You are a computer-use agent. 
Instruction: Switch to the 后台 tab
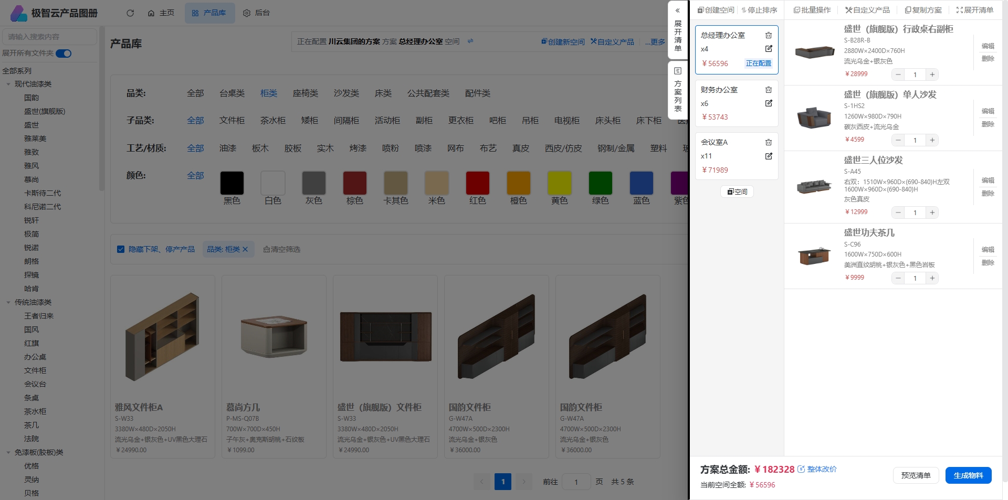[x=257, y=13]
